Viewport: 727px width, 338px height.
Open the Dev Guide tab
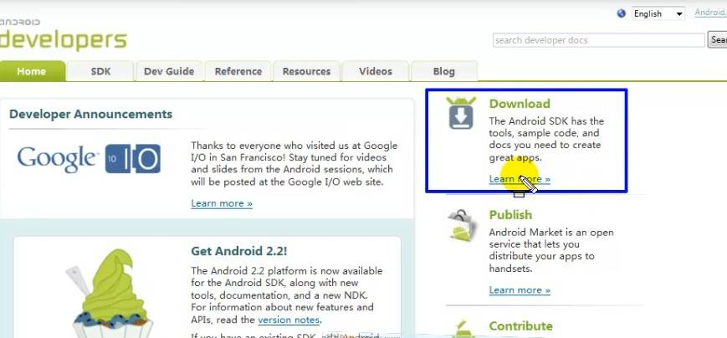click(x=169, y=71)
